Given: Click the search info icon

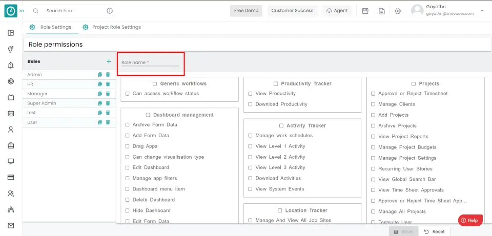Looking at the screenshot, I should [110, 11].
